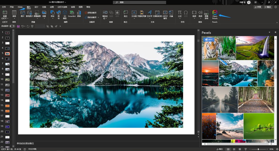Toggle the AutoSave (自动保存) switch
This screenshot has width=279, height=151.
click(x=12, y=26)
